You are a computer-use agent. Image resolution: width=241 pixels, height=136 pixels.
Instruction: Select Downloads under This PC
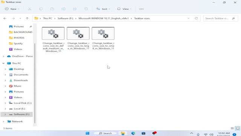(18, 80)
